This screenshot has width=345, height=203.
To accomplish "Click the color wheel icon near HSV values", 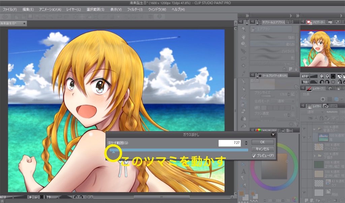I will click(x=294, y=200).
